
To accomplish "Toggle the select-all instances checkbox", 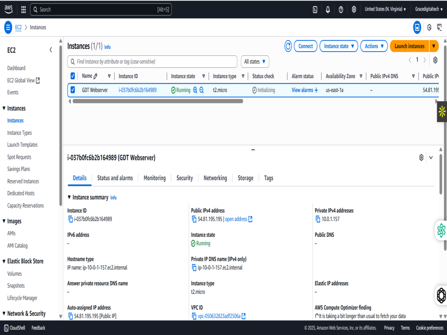I will coord(73,76).
